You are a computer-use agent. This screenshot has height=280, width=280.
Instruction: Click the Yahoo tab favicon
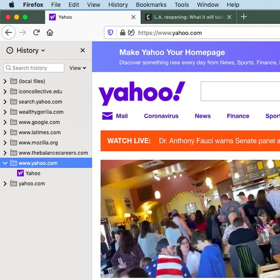click(x=52, y=17)
